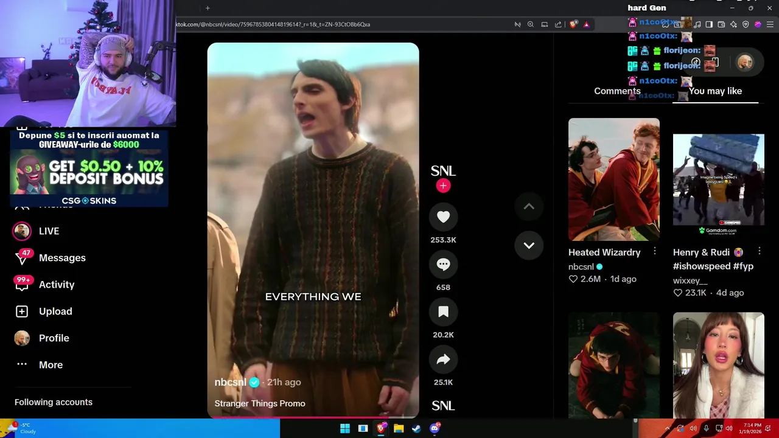The width and height of the screenshot is (779, 438).
Task: Open options for the Henry & Rudi card
Action: (x=760, y=251)
